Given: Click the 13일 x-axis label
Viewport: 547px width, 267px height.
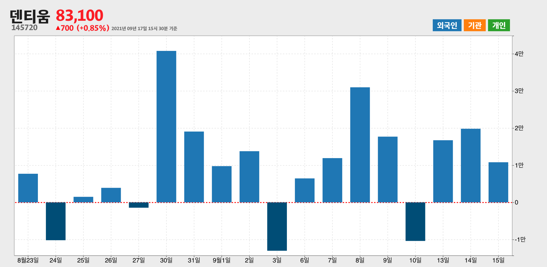Looking at the screenshot, I should (x=443, y=260).
